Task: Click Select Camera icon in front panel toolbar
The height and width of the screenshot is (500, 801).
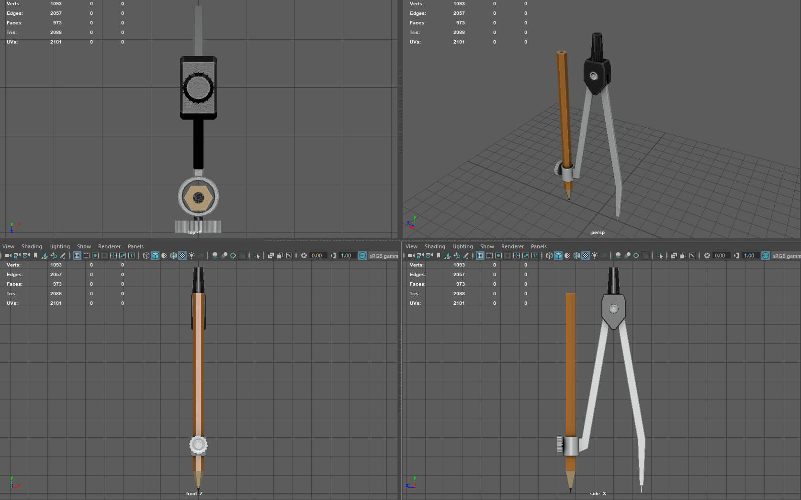Action: tap(8, 256)
